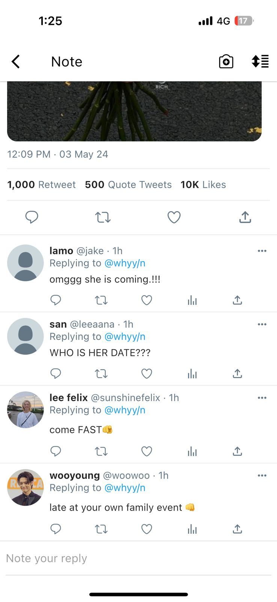Open more options on lee felix's reply

(262, 398)
